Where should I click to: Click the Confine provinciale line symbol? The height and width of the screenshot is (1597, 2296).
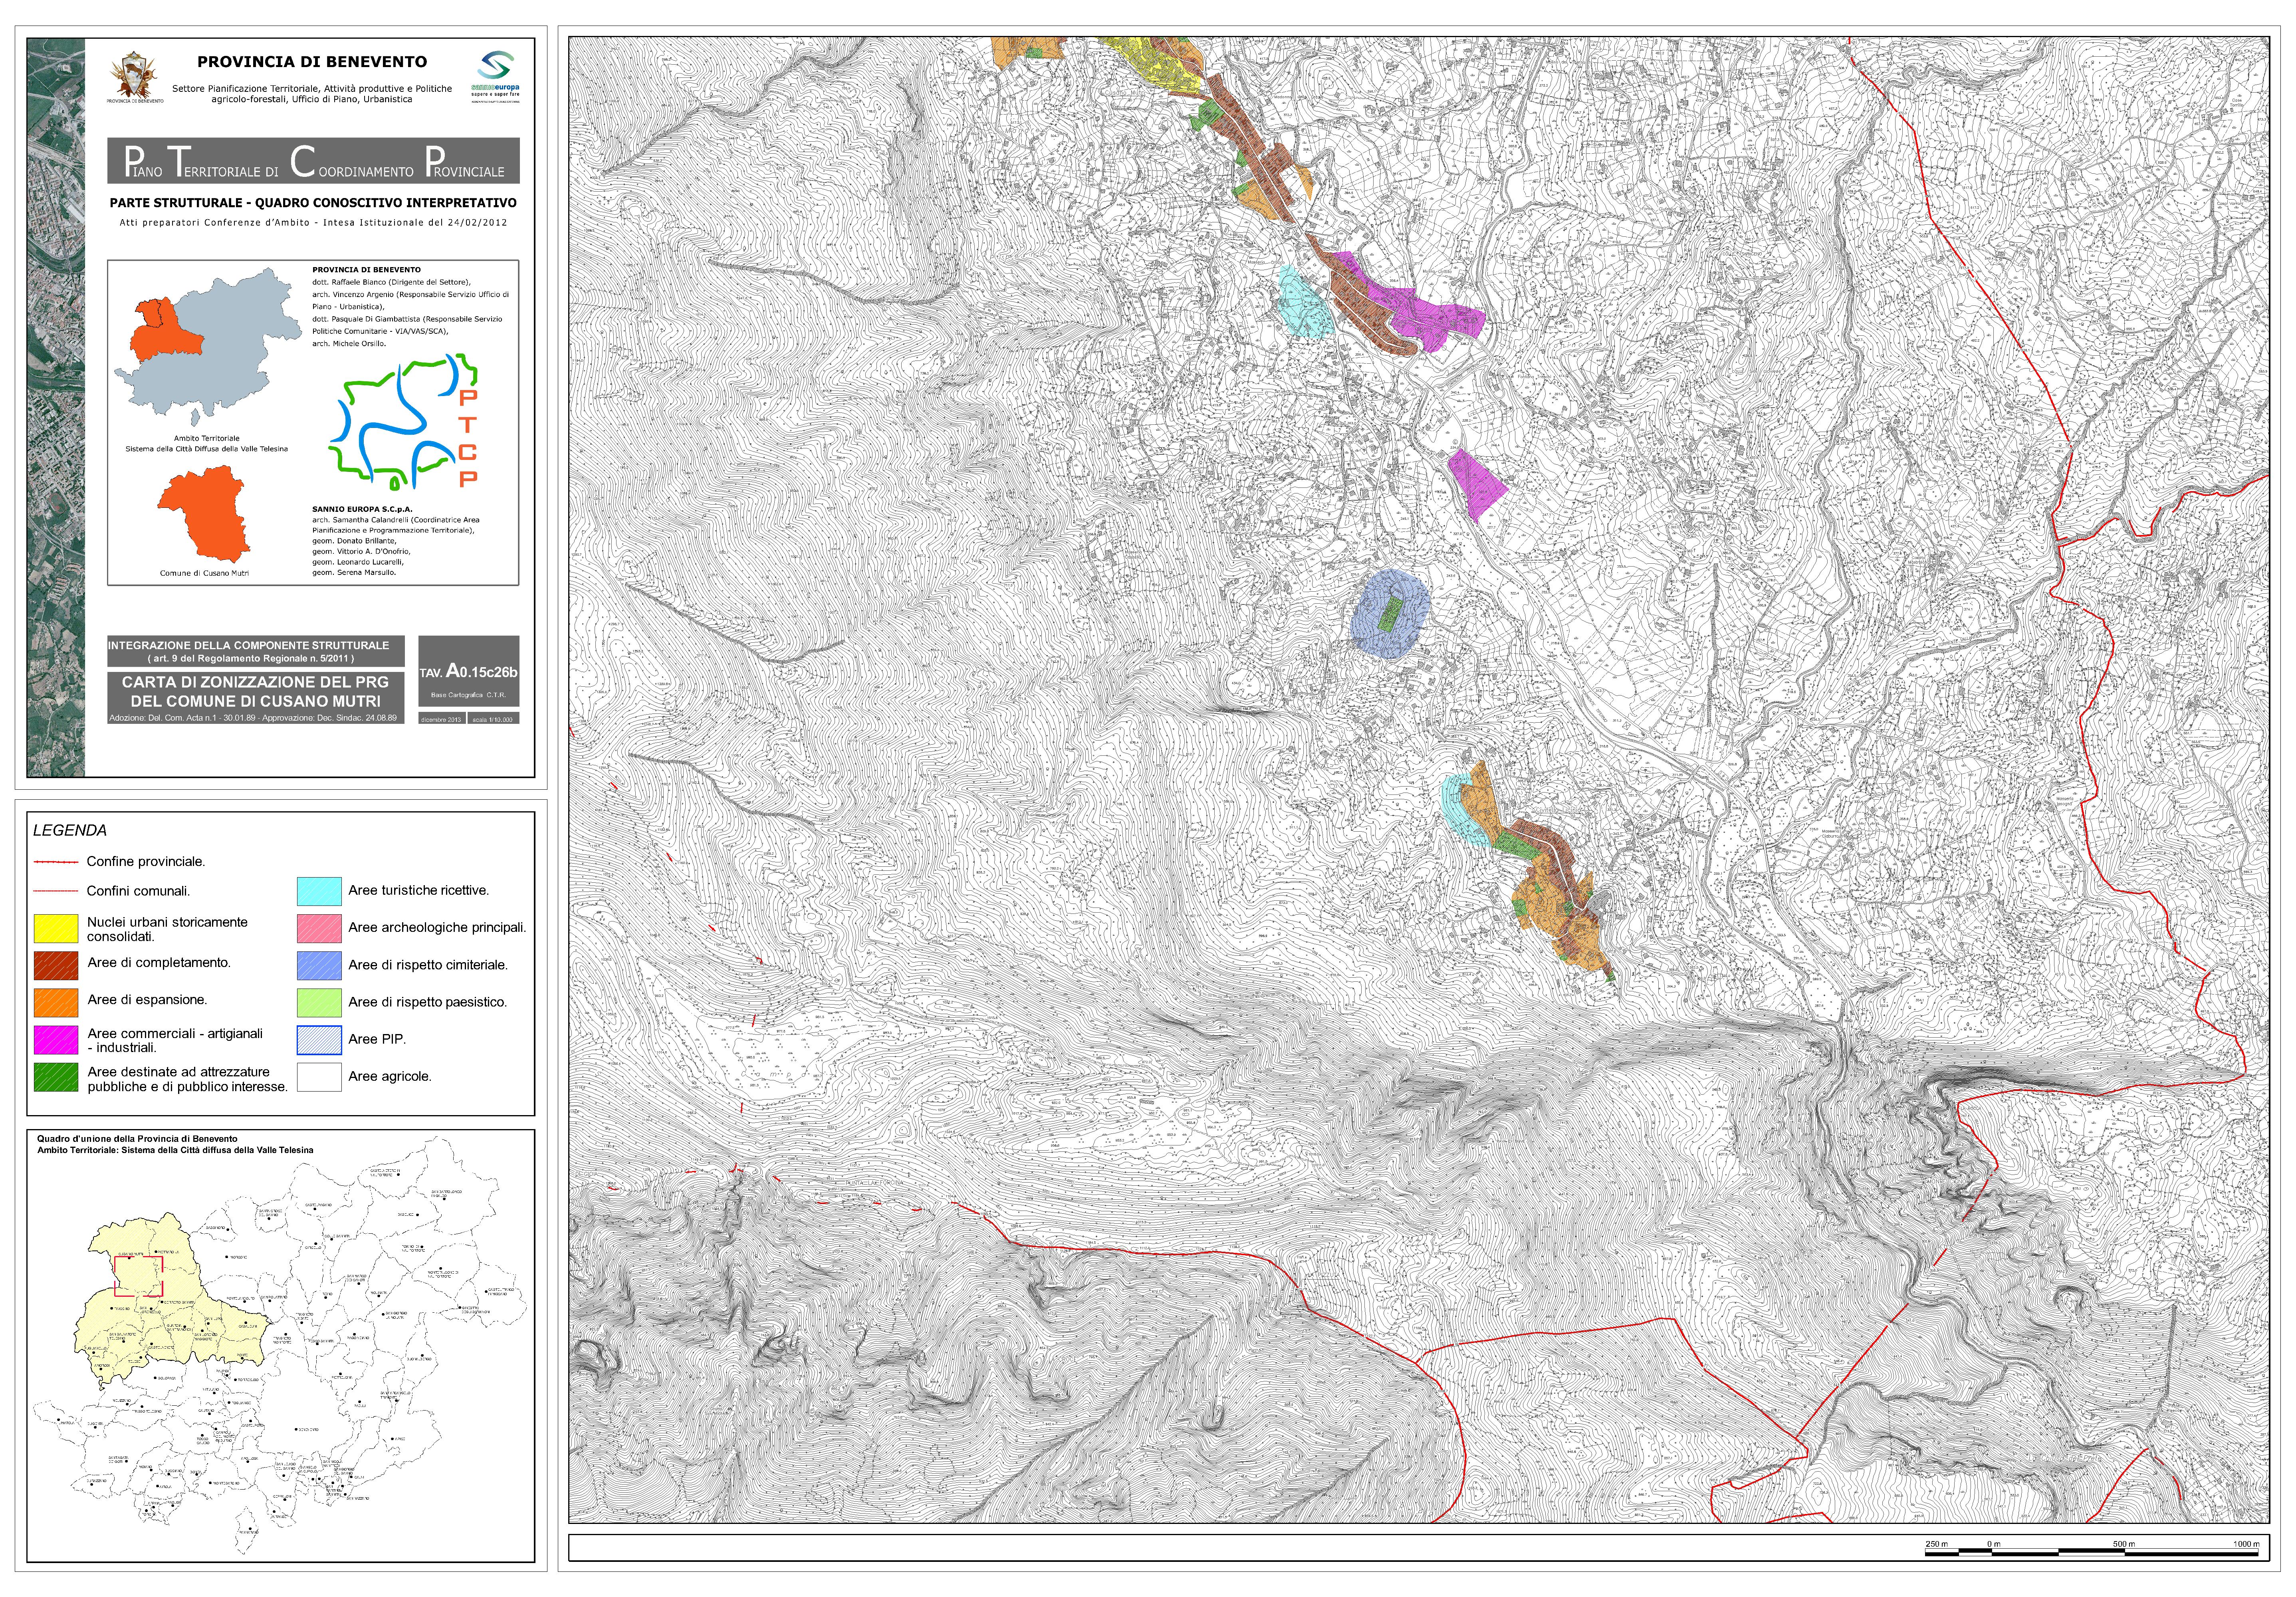click(56, 861)
